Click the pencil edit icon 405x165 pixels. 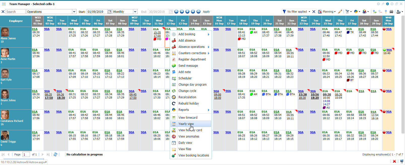[x=340, y=12]
